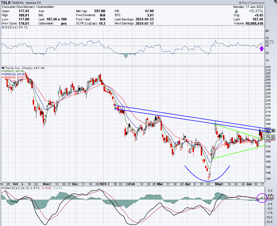This screenshot has height=226, width=277.
Task: Click the MACD histogram value 0.644
Action: (x=57, y=188)
